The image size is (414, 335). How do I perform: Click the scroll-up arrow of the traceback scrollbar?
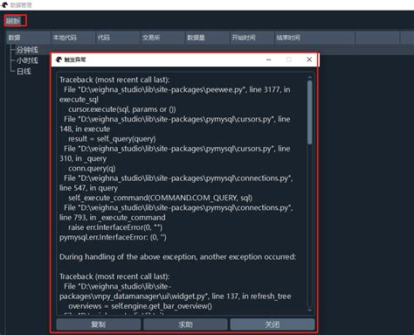[310, 77]
